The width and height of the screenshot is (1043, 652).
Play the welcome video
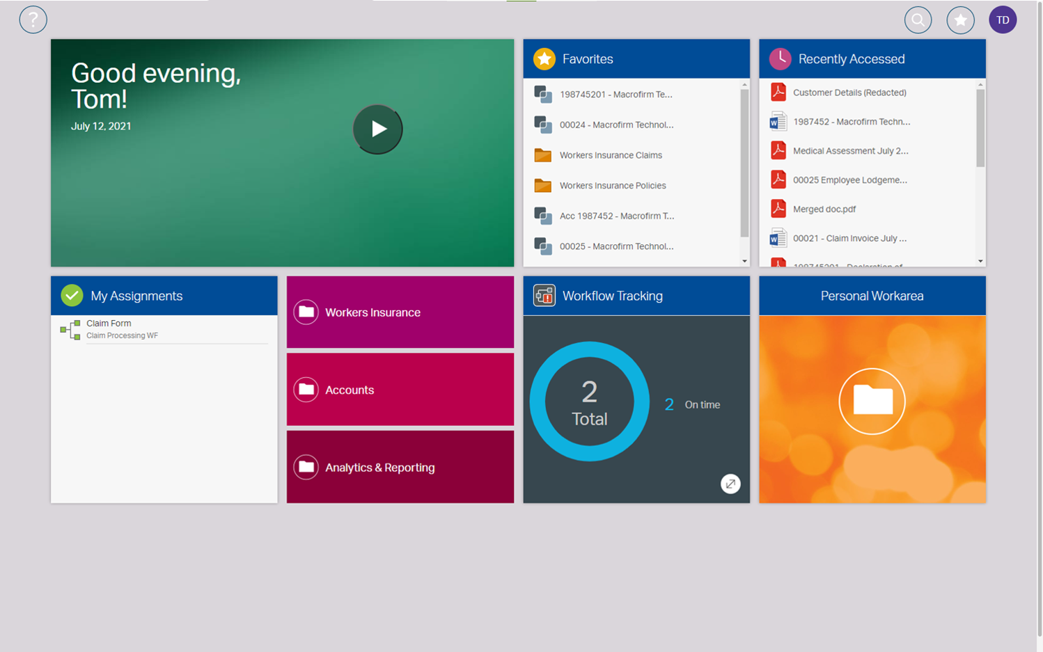(377, 129)
